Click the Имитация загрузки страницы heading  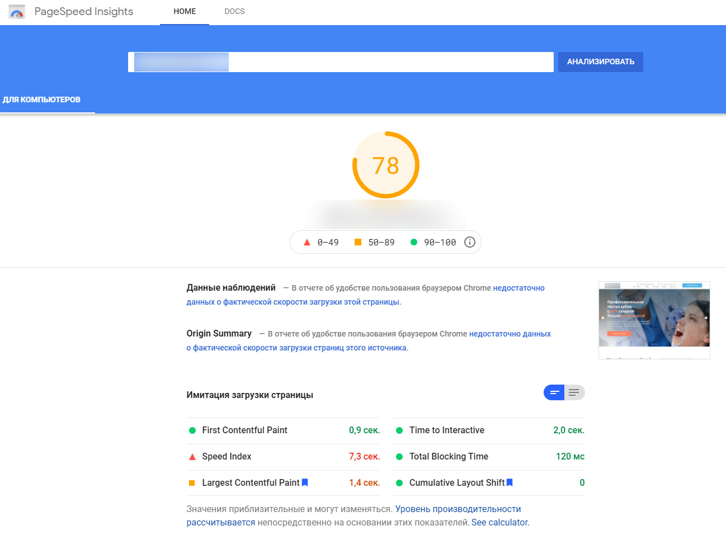[x=250, y=395]
